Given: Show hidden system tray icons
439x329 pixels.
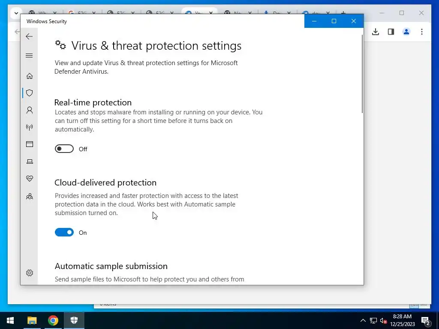Looking at the screenshot, I should (x=363, y=320).
